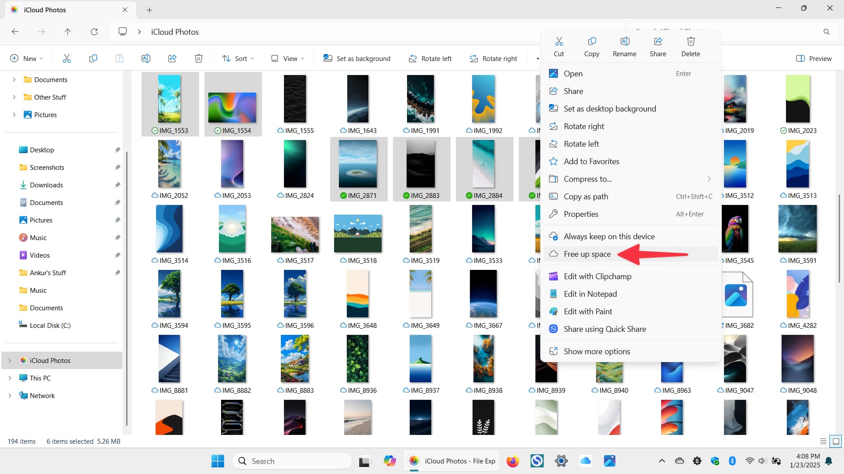The height and width of the screenshot is (474, 844).
Task: Click Delete trash icon in context menu
Action: pyautogui.click(x=691, y=42)
